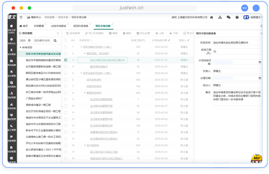269x174 pixels.
Task: Switch to the 项目阶段信息 tab
Action: pyautogui.click(x=80, y=26)
